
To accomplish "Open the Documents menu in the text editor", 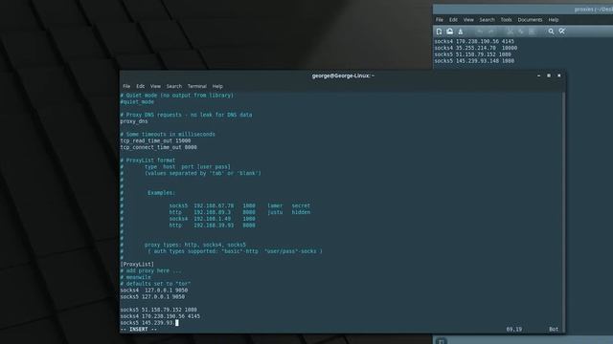I will (530, 19).
